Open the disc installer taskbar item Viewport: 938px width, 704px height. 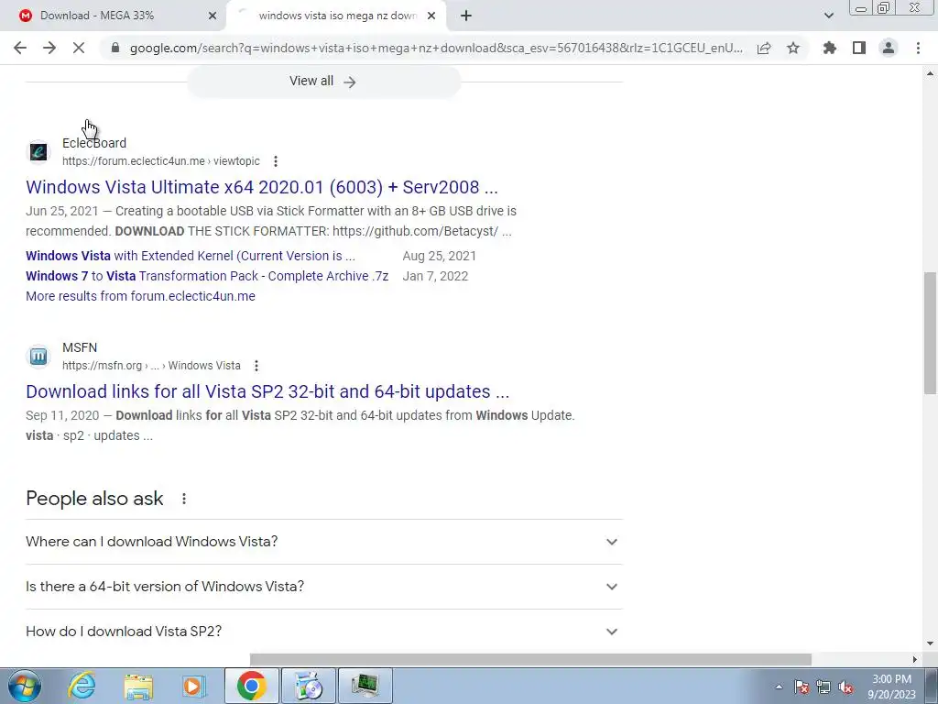[310, 686]
